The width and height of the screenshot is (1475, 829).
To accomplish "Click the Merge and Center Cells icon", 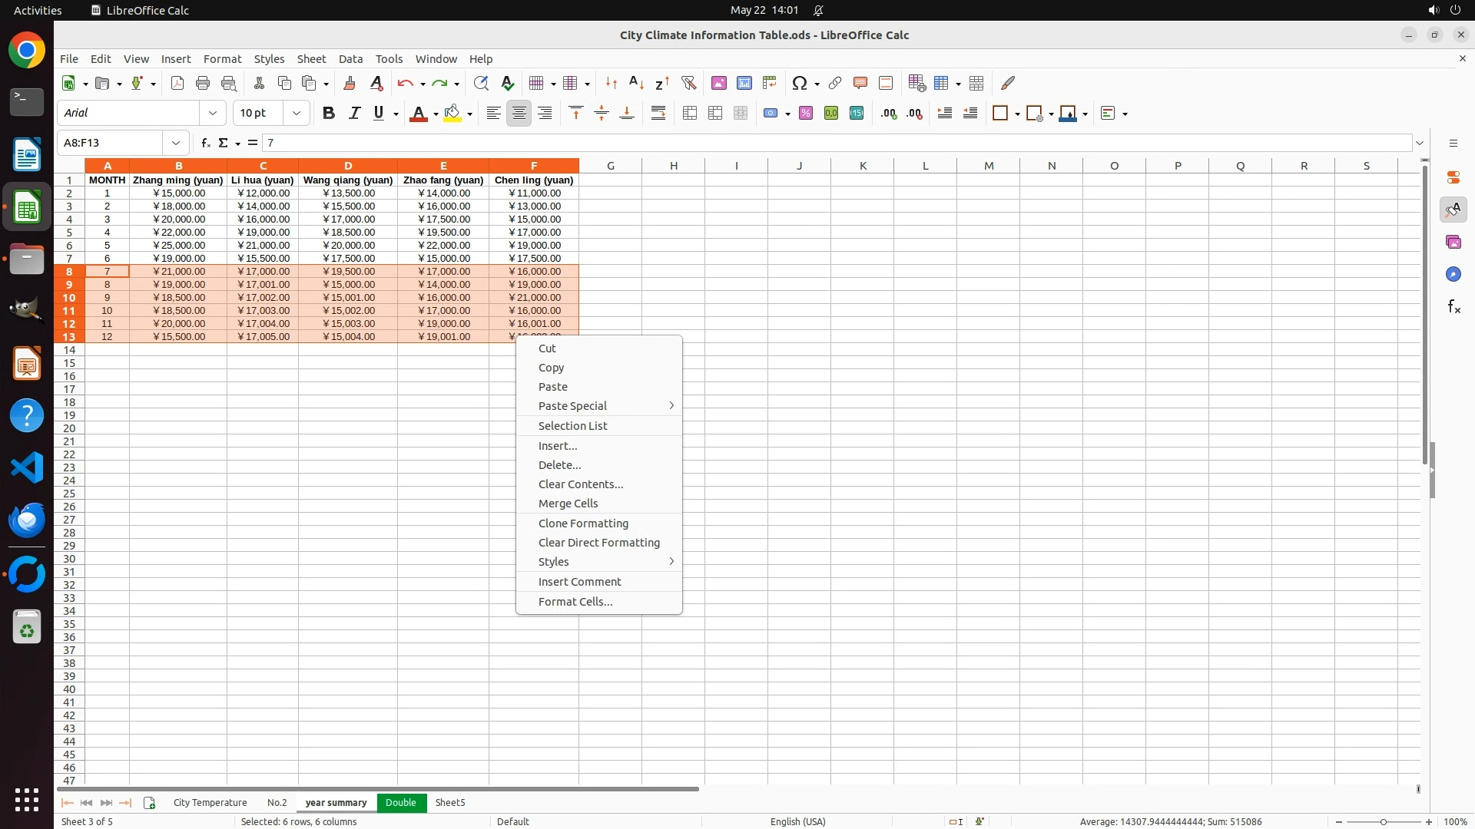I will (690, 113).
